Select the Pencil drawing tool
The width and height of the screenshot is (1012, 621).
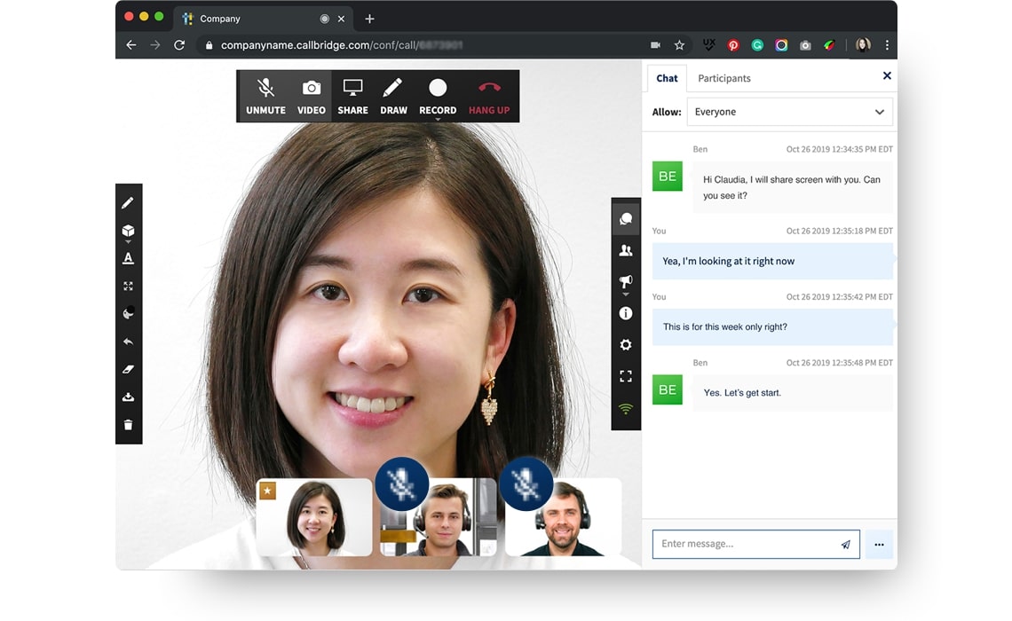[128, 202]
